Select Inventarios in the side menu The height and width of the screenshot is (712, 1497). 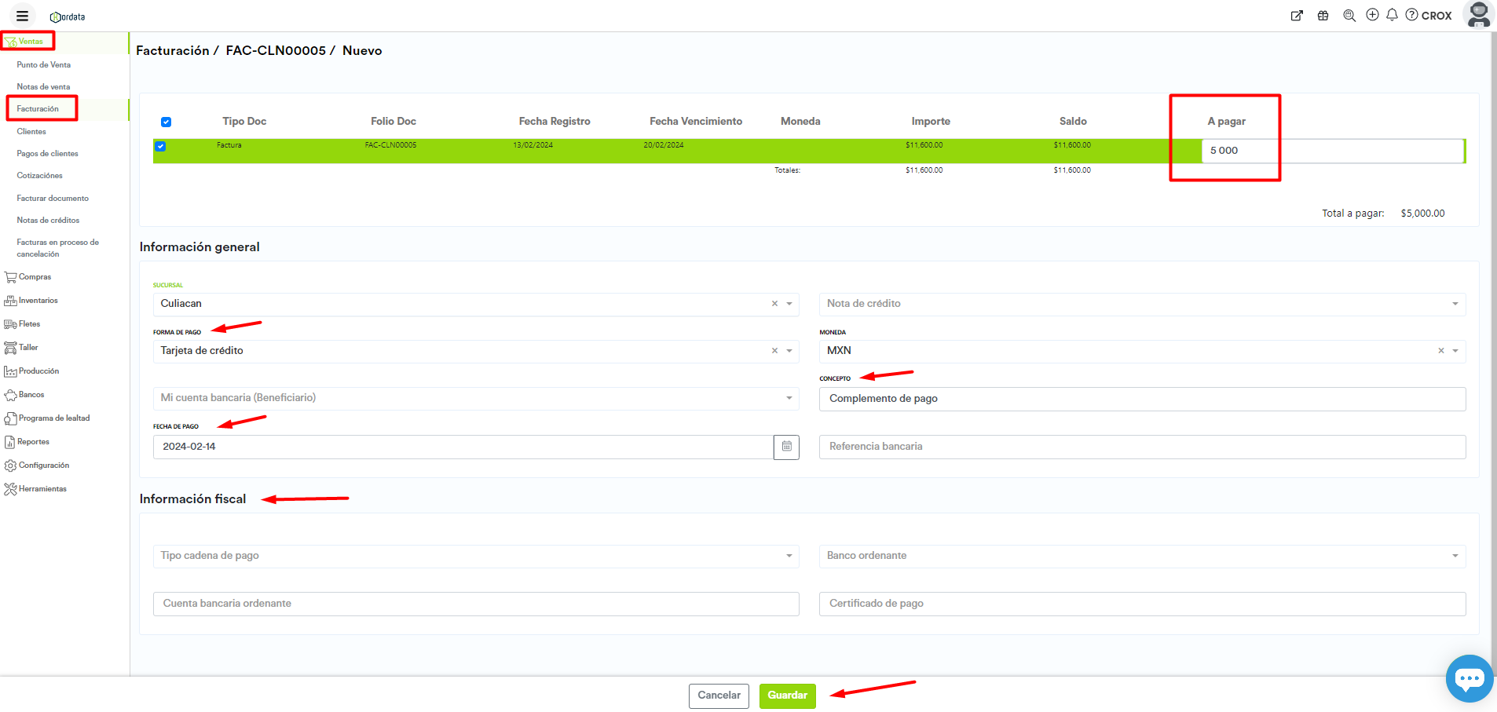point(38,301)
